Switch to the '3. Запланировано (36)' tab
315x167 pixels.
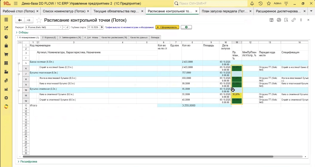[70, 38]
